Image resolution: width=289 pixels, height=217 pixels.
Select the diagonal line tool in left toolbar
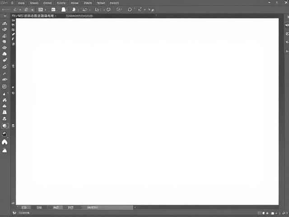[5, 73]
